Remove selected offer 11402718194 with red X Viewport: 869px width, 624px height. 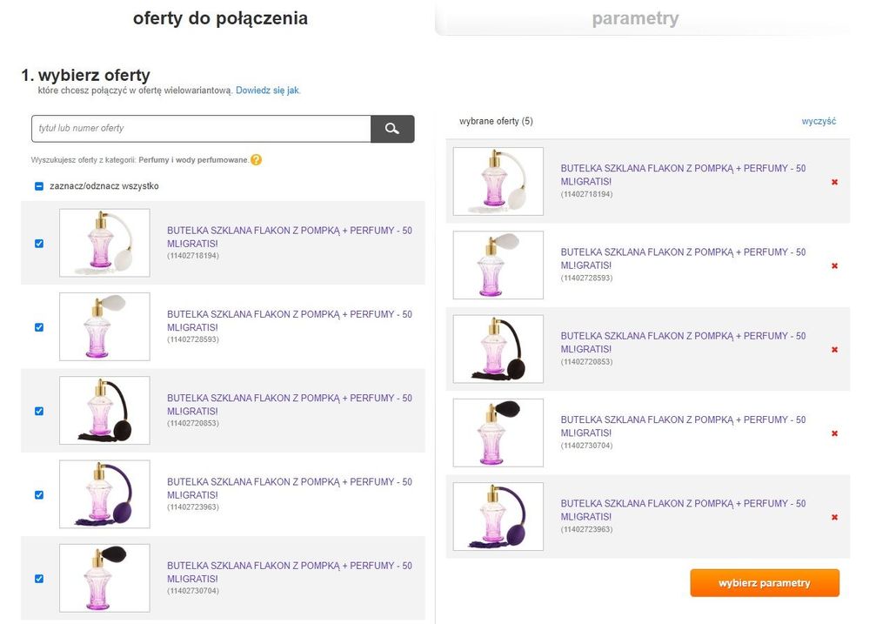tap(834, 182)
